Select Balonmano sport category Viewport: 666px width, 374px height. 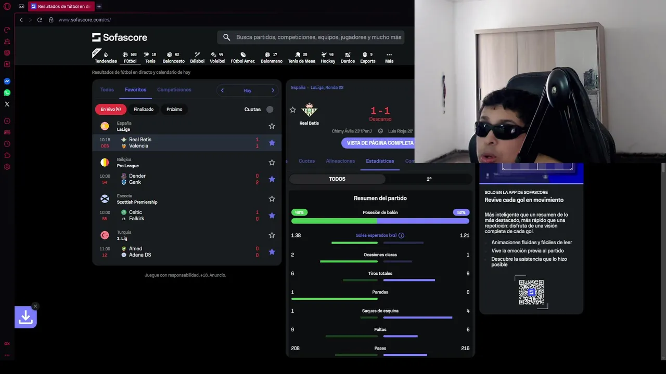click(272, 57)
